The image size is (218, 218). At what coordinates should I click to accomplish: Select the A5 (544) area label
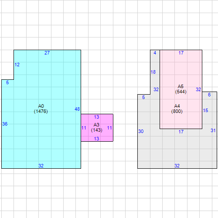click(181, 89)
